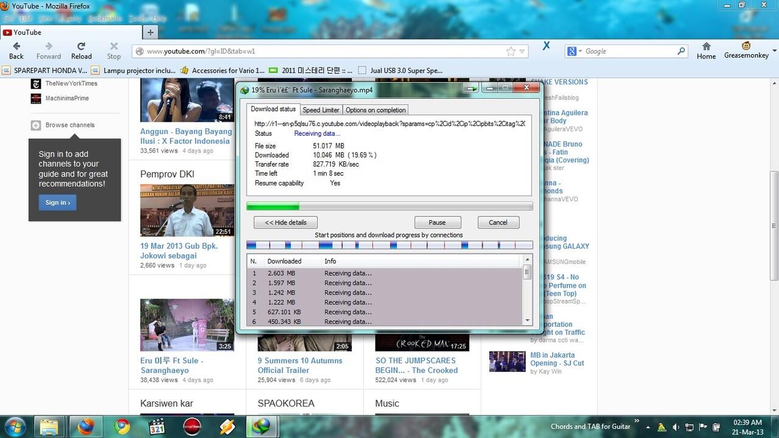Click the network tray icon
779x438 pixels.
pos(690,427)
